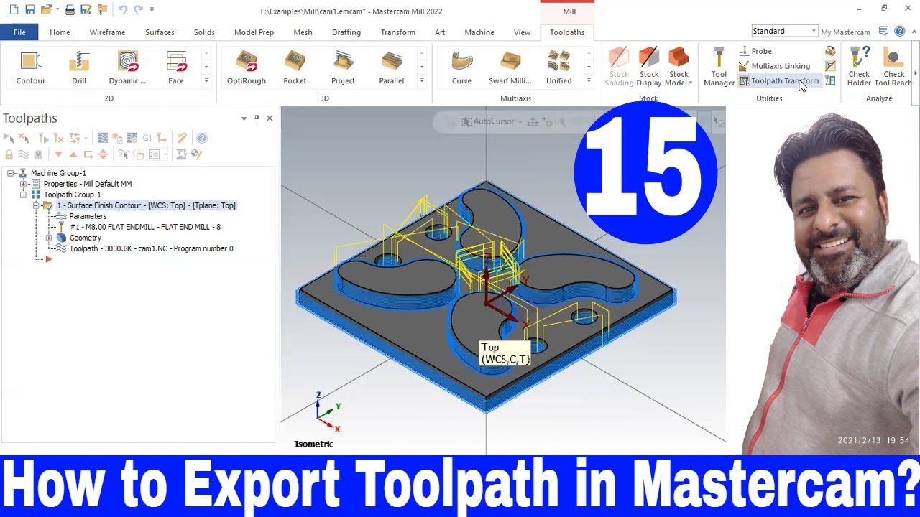Start a Dynamic Mill toolpath
The image size is (920, 517).
(127, 68)
